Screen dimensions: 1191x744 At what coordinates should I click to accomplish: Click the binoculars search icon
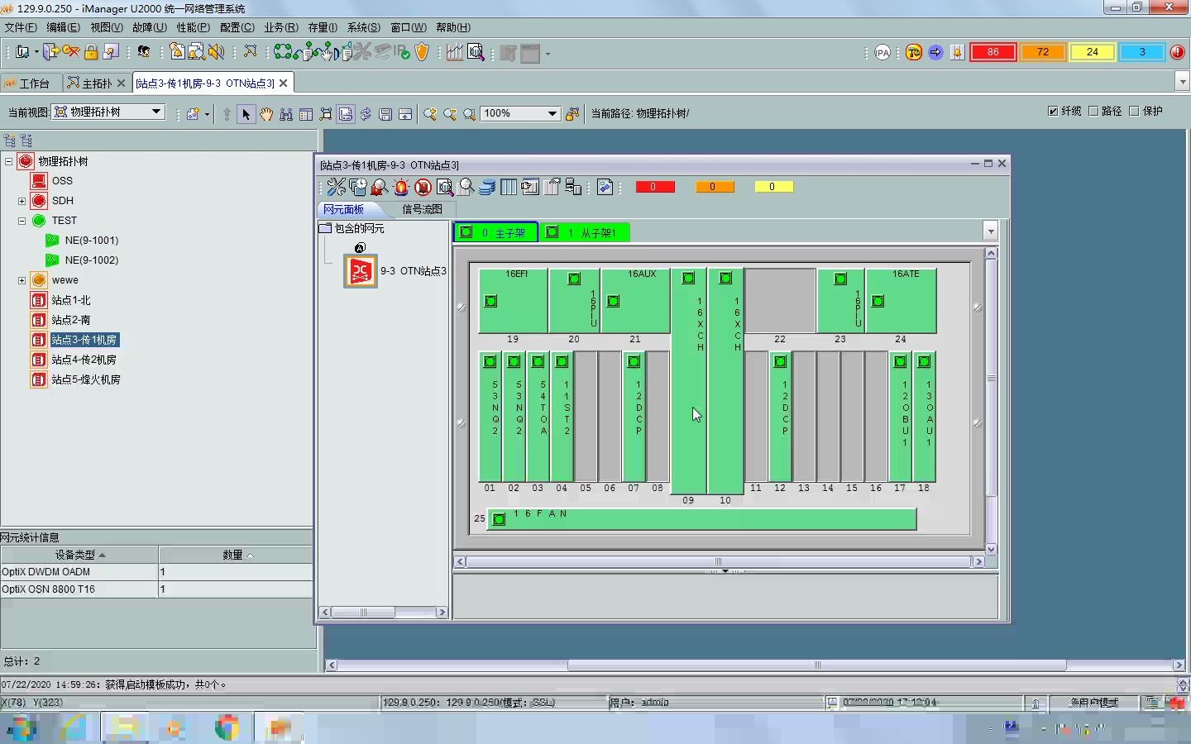click(286, 114)
